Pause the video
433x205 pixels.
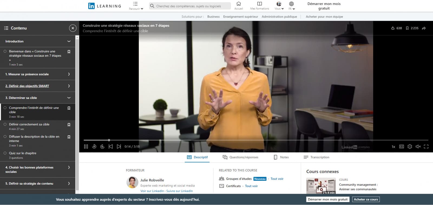[x=86, y=146]
